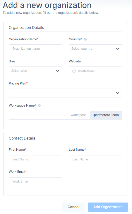Click the Country dropdown chevron arrow
The height and width of the screenshot is (214, 132).
(x=118, y=49)
